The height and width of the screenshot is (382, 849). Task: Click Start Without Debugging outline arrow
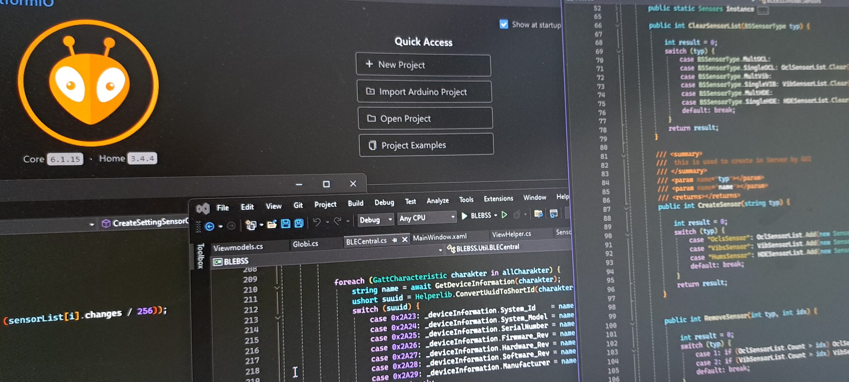coord(504,215)
